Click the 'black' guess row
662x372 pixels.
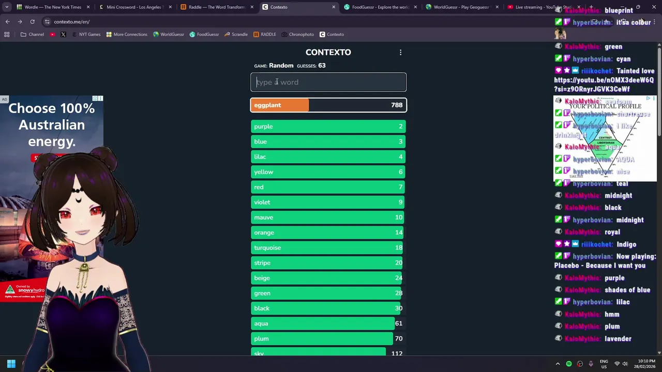(x=328, y=308)
